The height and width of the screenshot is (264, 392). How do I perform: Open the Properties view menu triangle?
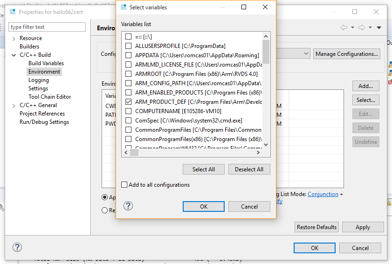tap(379, 27)
